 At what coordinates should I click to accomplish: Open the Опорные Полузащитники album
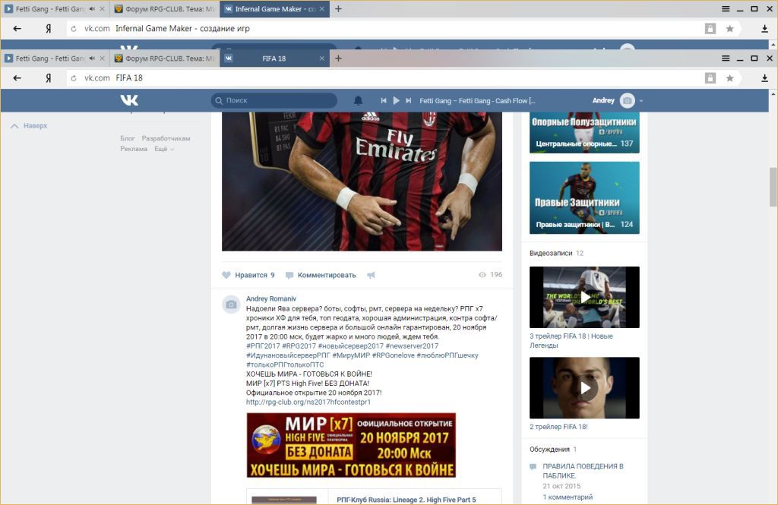click(x=584, y=132)
